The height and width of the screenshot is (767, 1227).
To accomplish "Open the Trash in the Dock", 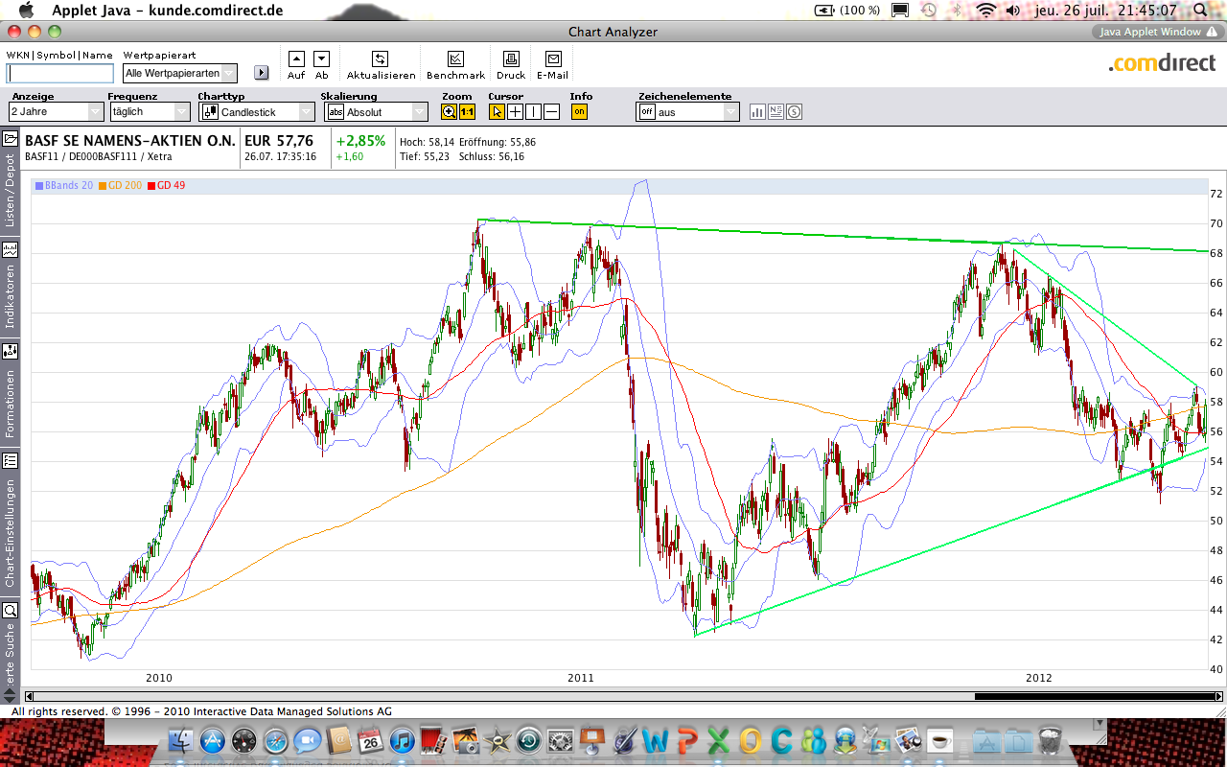I will pos(1051,740).
